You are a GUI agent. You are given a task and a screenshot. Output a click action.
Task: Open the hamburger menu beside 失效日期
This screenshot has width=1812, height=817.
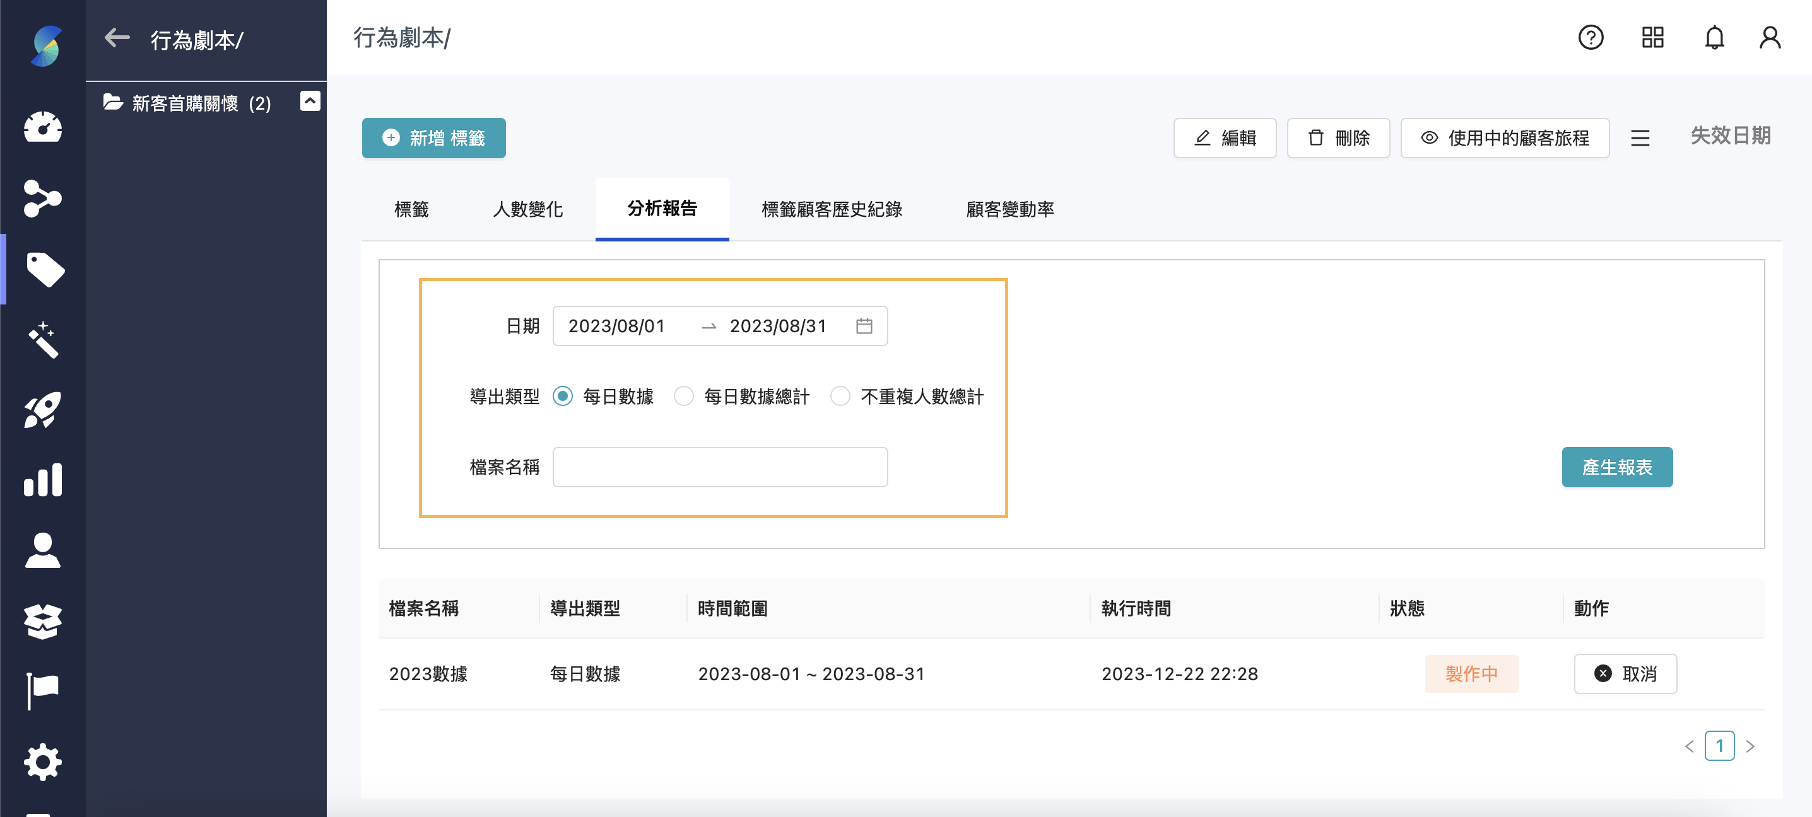coord(1640,138)
